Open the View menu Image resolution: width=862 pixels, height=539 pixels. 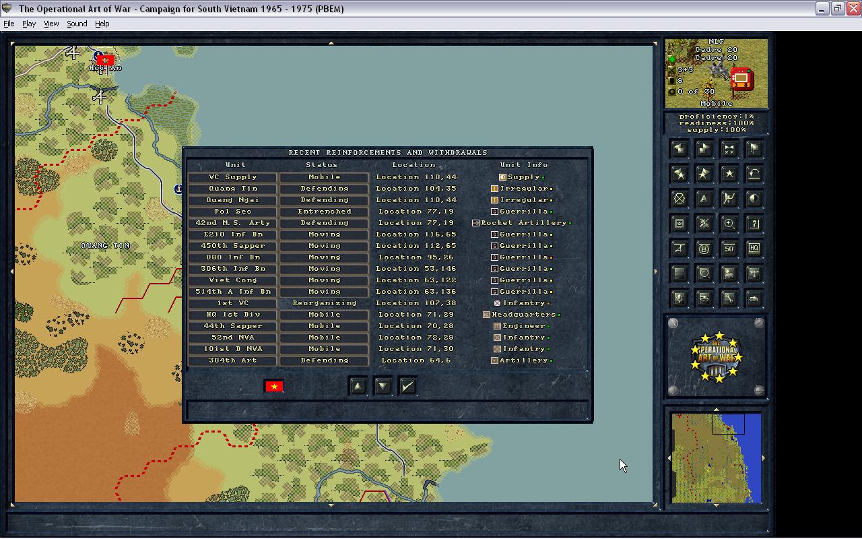tap(51, 24)
